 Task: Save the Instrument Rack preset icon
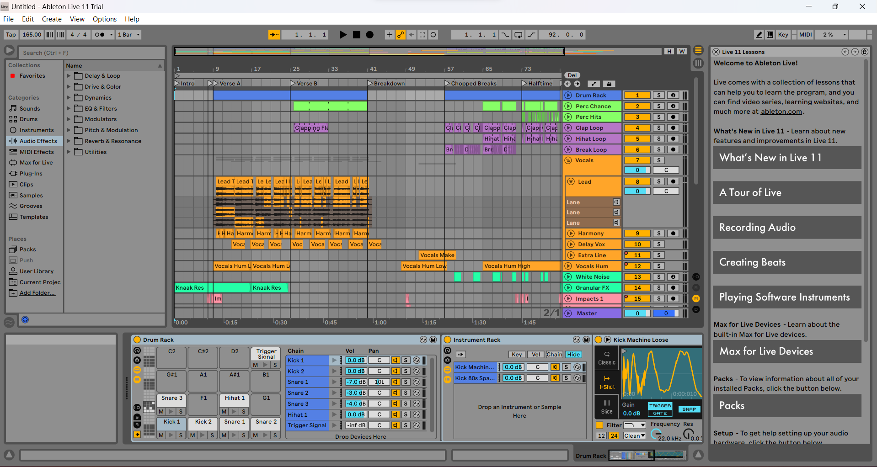point(586,340)
